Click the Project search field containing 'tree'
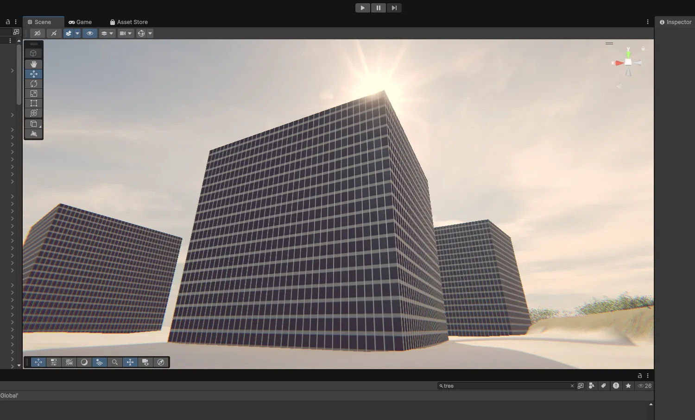This screenshot has width=695, height=420. 506,386
